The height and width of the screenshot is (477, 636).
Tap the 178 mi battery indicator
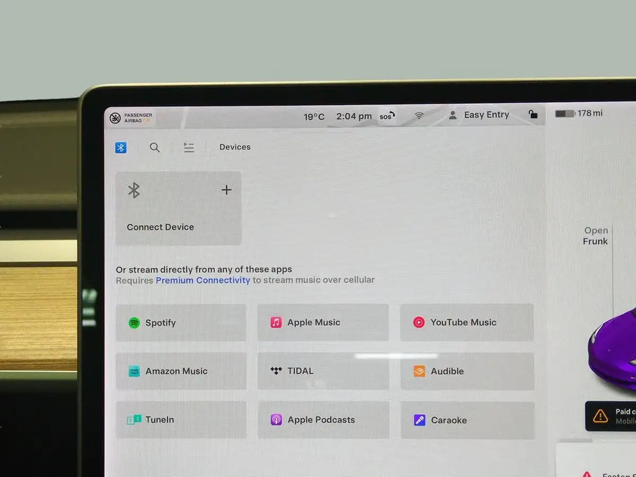tap(579, 113)
